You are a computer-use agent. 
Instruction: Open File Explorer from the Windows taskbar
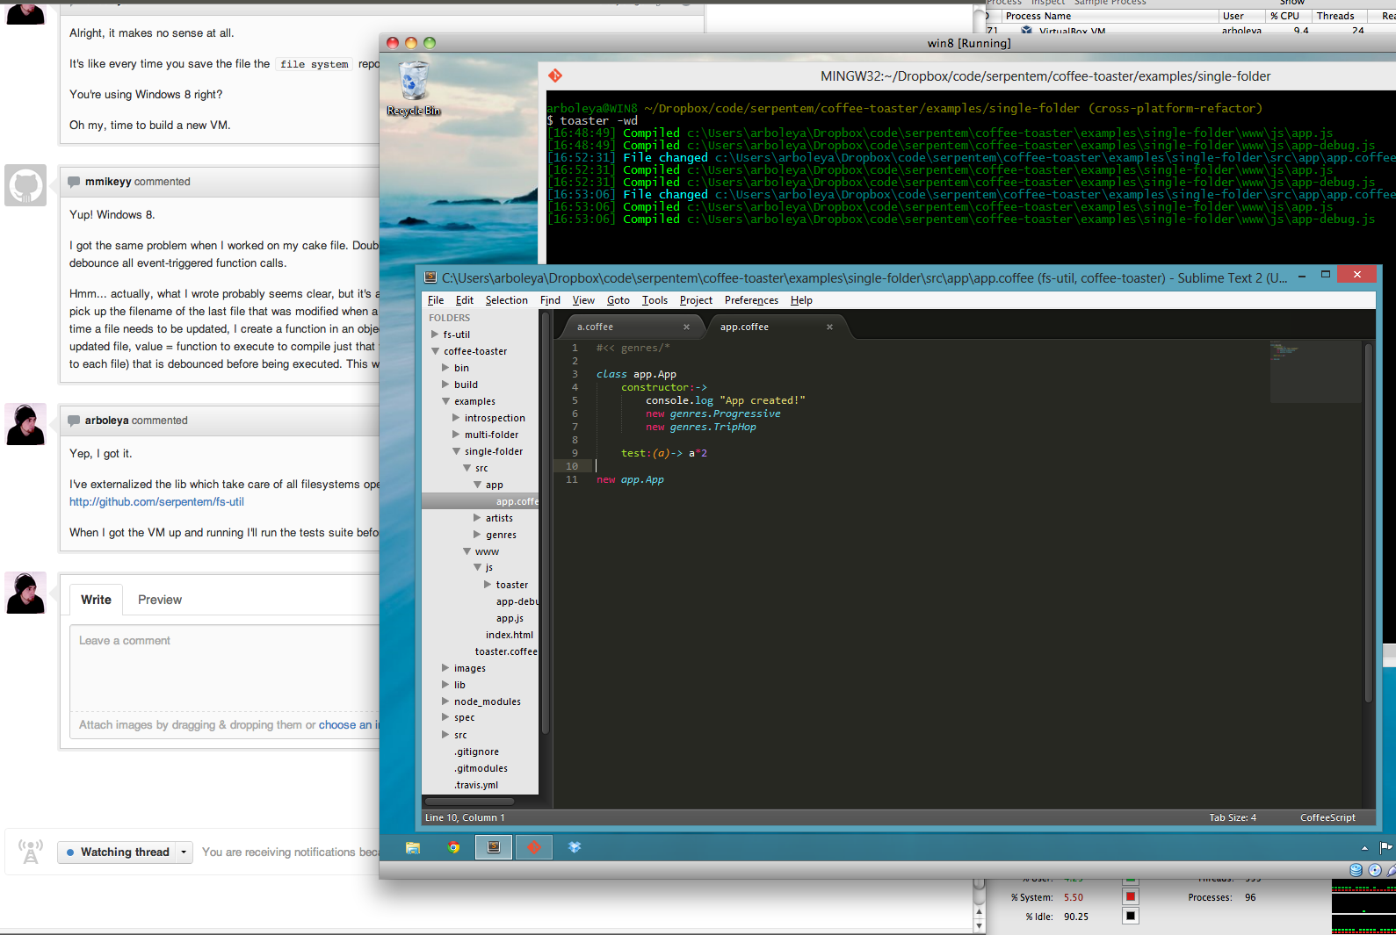click(x=413, y=847)
